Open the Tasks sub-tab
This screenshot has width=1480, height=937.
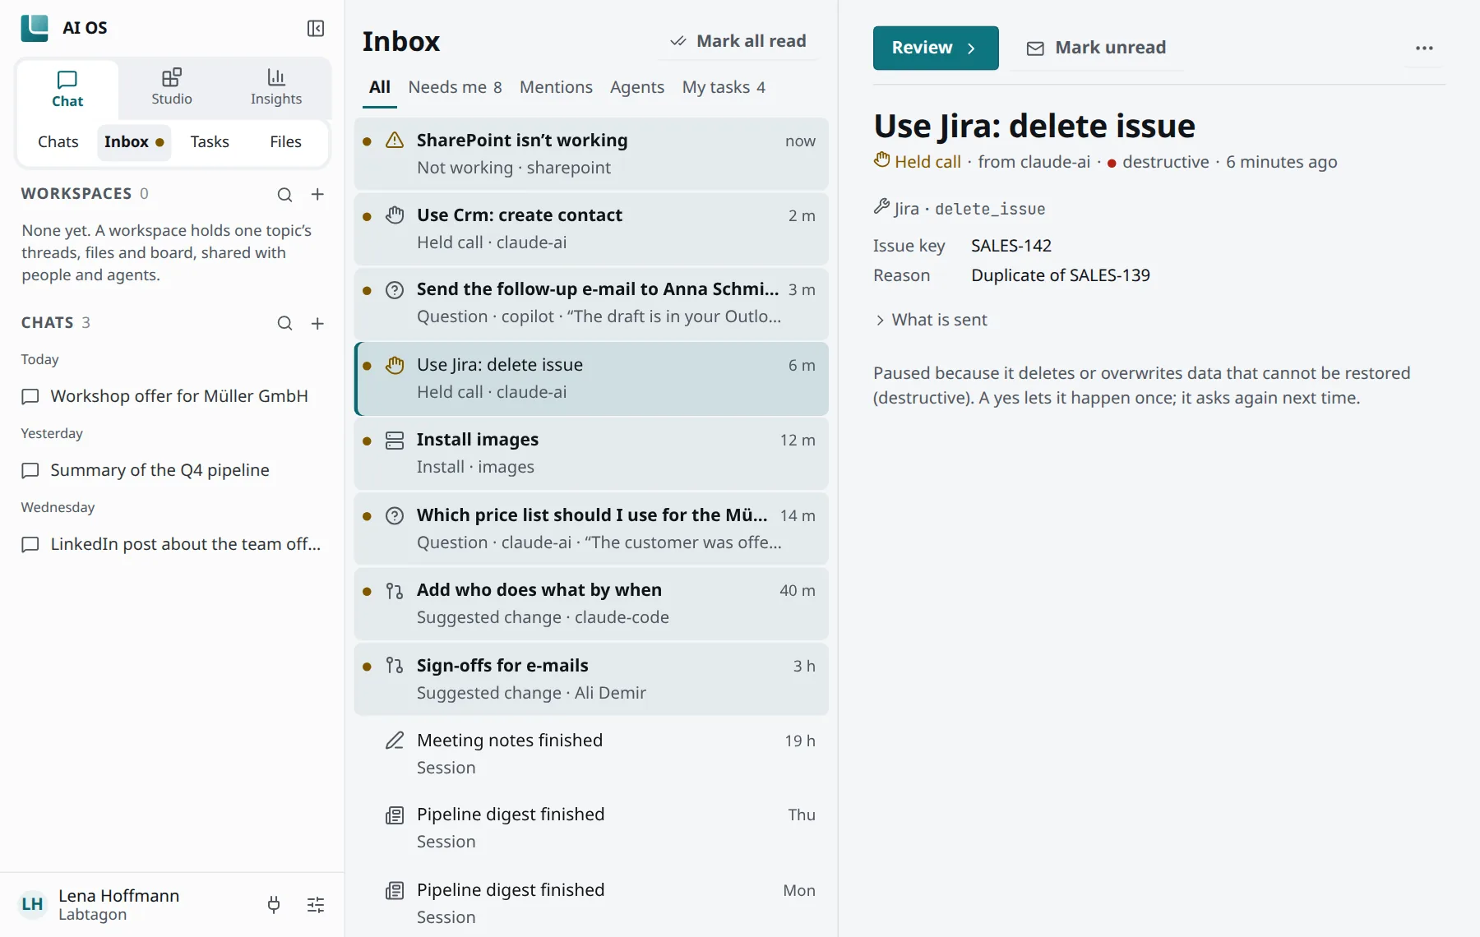click(x=210, y=141)
